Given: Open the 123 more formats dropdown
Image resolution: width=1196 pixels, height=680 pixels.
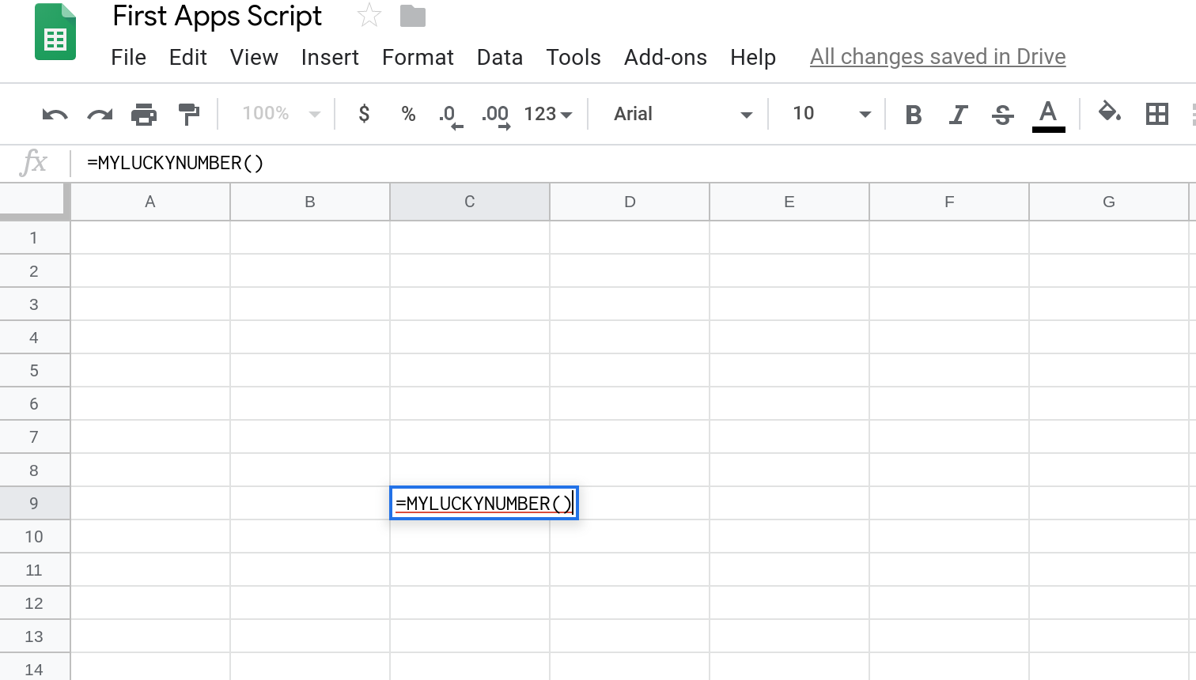Looking at the screenshot, I should (547, 114).
